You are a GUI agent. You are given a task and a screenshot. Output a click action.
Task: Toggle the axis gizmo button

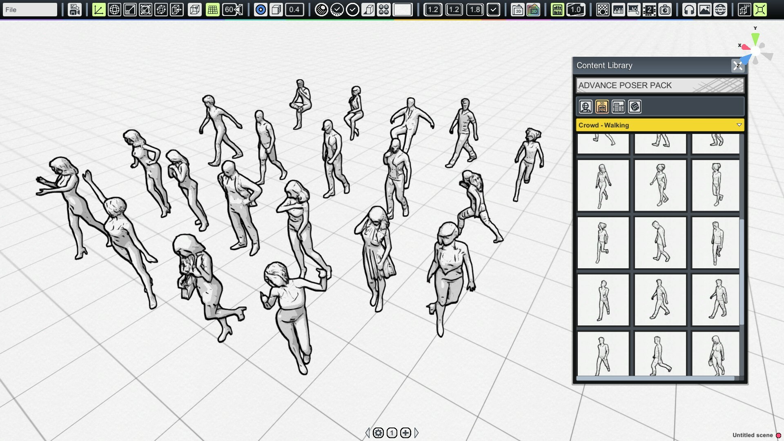tap(98, 9)
